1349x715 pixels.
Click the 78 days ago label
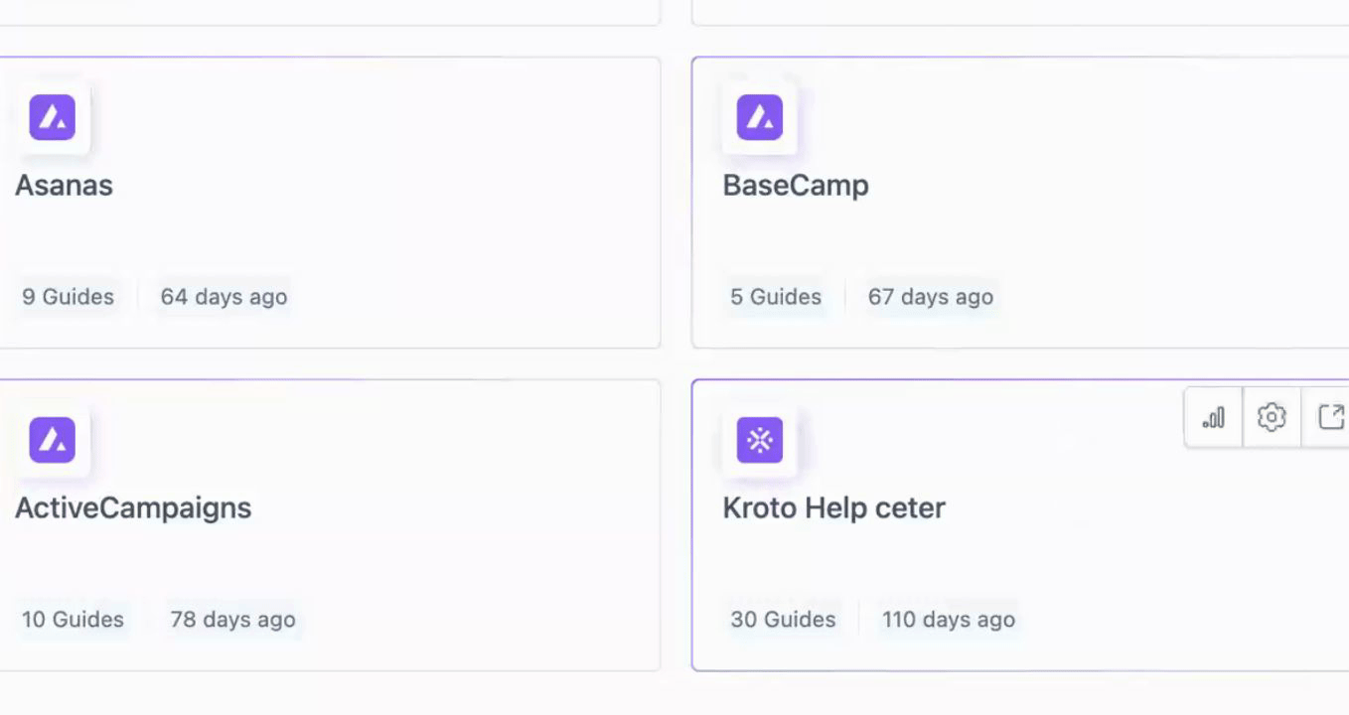pyautogui.click(x=232, y=620)
